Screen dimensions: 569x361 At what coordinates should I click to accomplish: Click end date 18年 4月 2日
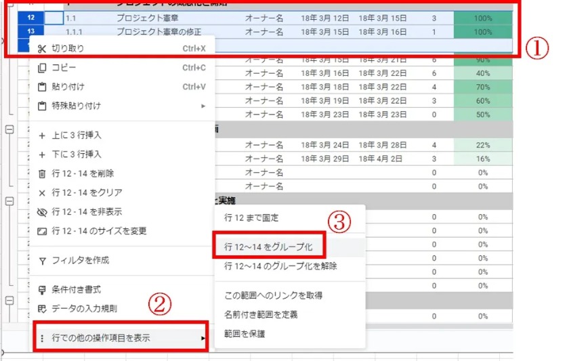tap(380, 159)
